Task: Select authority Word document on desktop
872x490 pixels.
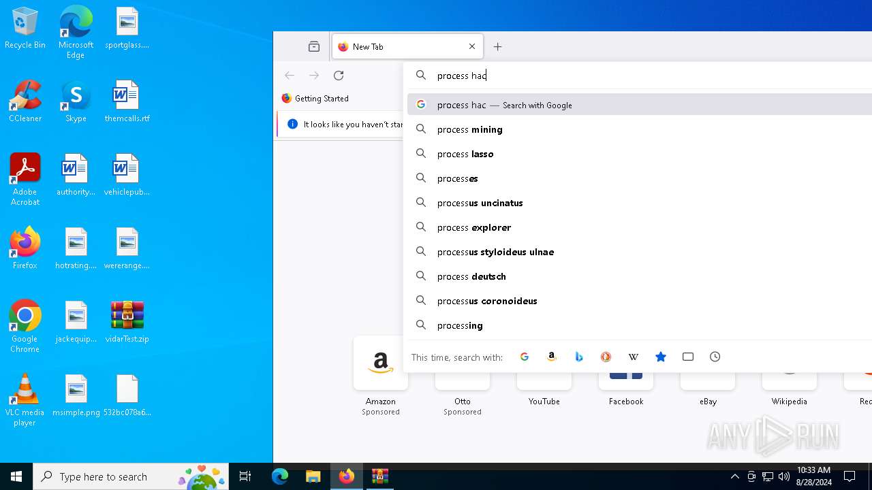Action: 76,176
